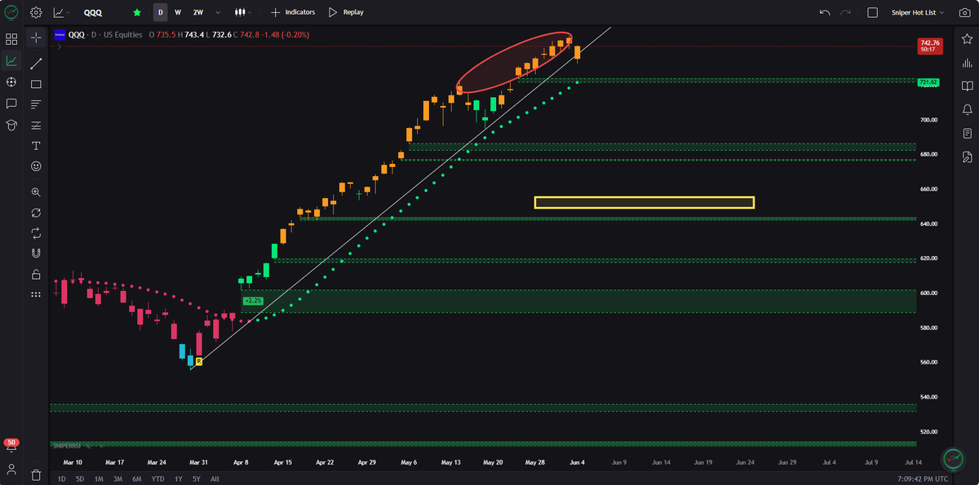Redo the last chart action
979x485 pixels.
click(x=846, y=12)
